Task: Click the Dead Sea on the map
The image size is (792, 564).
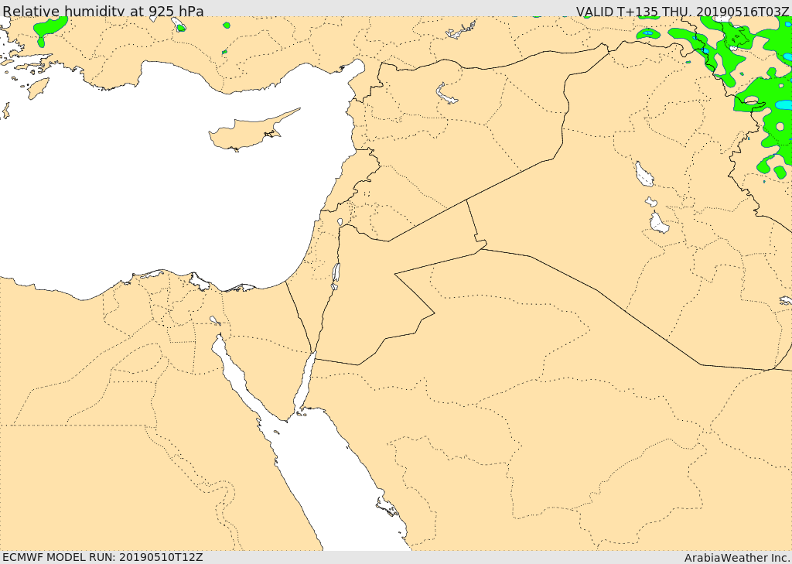Action: coord(336,274)
